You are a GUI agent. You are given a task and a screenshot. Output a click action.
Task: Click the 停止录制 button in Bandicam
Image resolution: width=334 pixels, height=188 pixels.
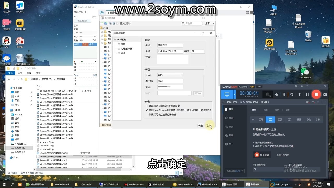pyautogui.click(x=262, y=155)
